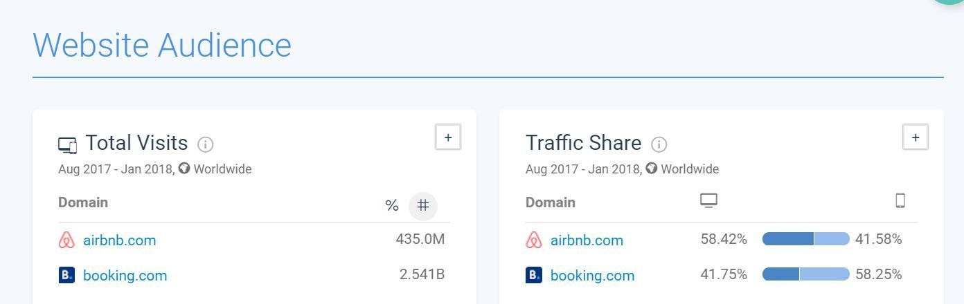Click the Total Visits info icon
964x304 pixels.
click(206, 144)
